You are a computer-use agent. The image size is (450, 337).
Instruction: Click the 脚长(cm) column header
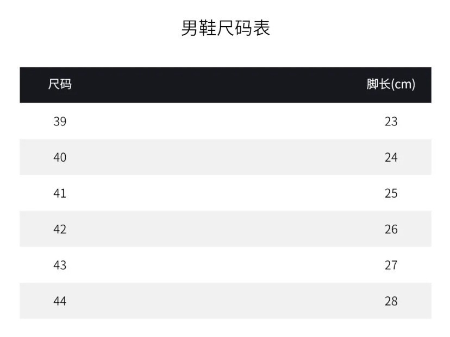tap(391, 85)
